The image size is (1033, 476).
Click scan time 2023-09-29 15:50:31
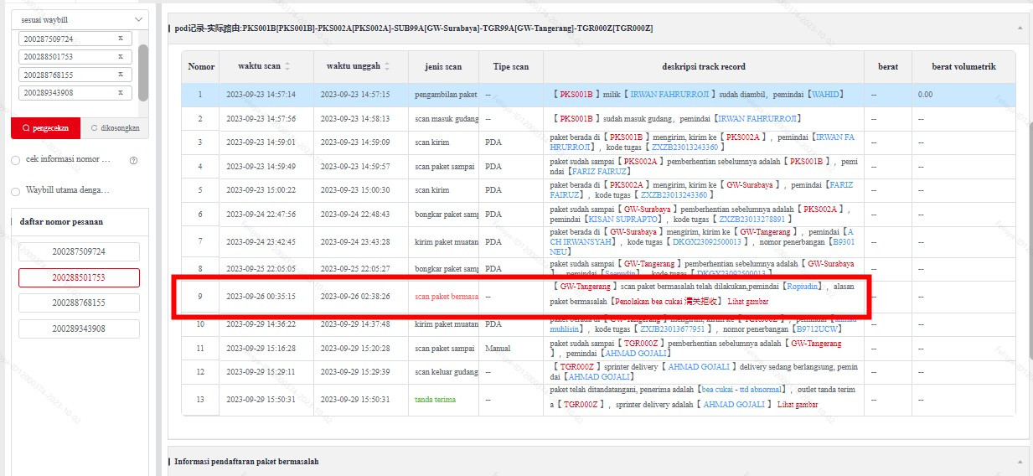(261, 400)
